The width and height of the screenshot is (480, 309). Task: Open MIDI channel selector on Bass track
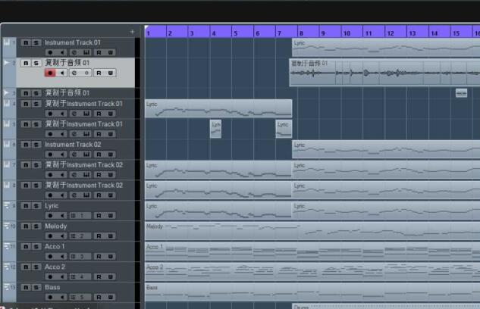(x=80, y=298)
